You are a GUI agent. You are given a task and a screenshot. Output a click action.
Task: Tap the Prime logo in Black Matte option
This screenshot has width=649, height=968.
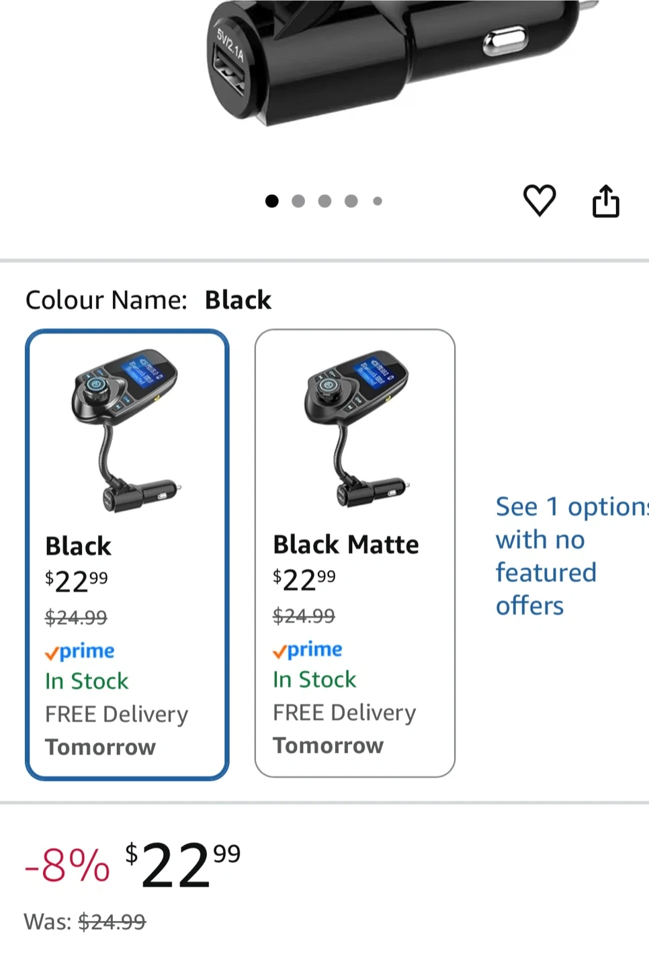tap(308, 650)
